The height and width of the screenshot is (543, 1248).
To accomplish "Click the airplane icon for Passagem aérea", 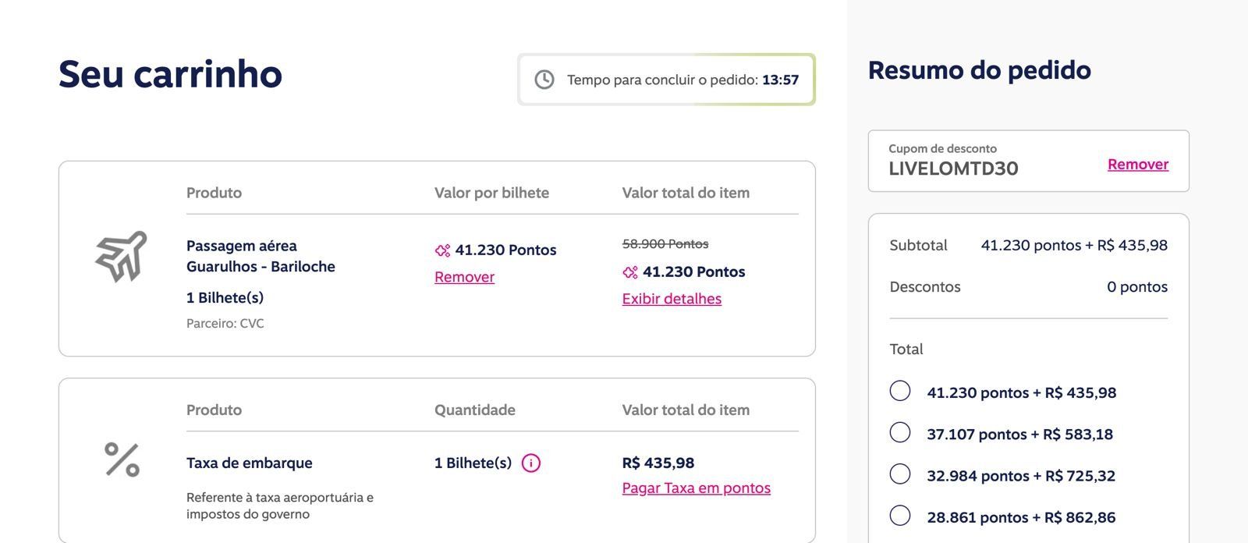I will coord(121,257).
